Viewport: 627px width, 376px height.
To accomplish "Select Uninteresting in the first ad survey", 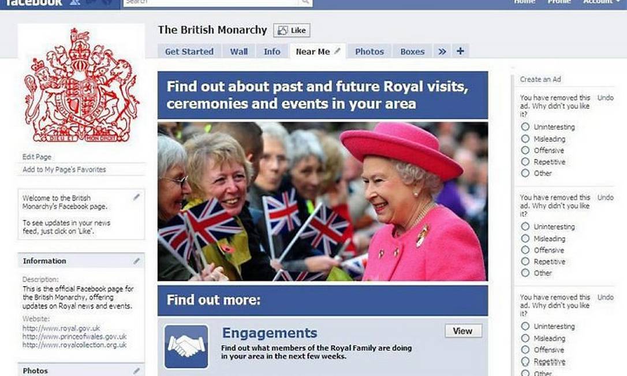I will coord(525,127).
